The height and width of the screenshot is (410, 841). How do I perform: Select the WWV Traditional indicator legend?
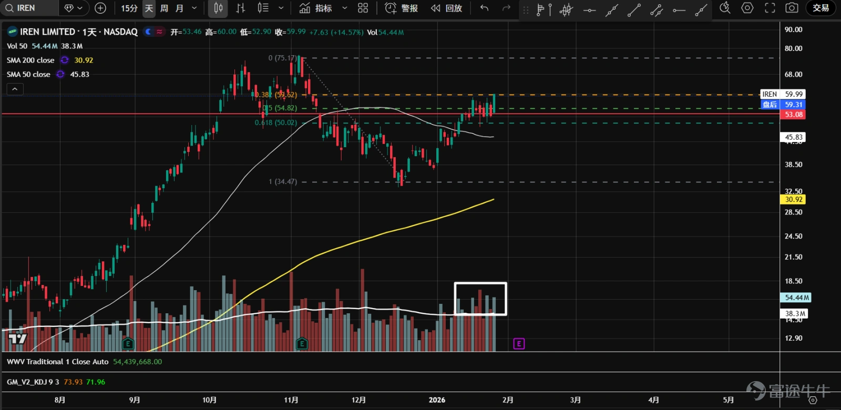(57, 362)
